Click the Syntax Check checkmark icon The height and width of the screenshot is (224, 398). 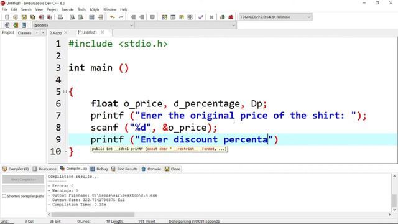point(201,17)
